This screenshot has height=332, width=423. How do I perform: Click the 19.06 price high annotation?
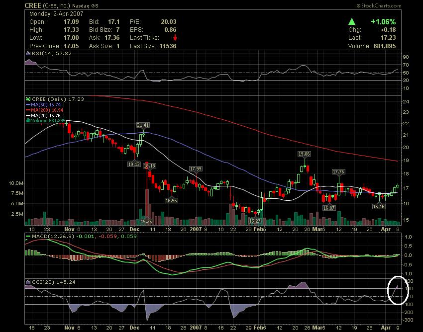pos(304,154)
